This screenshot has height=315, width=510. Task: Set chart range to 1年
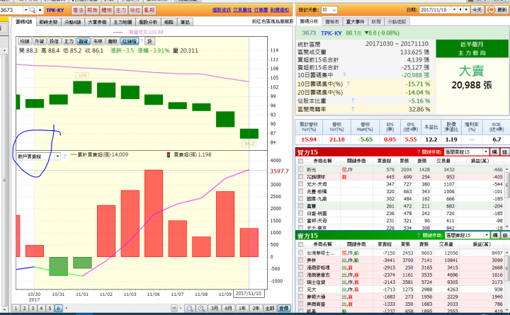242,308
